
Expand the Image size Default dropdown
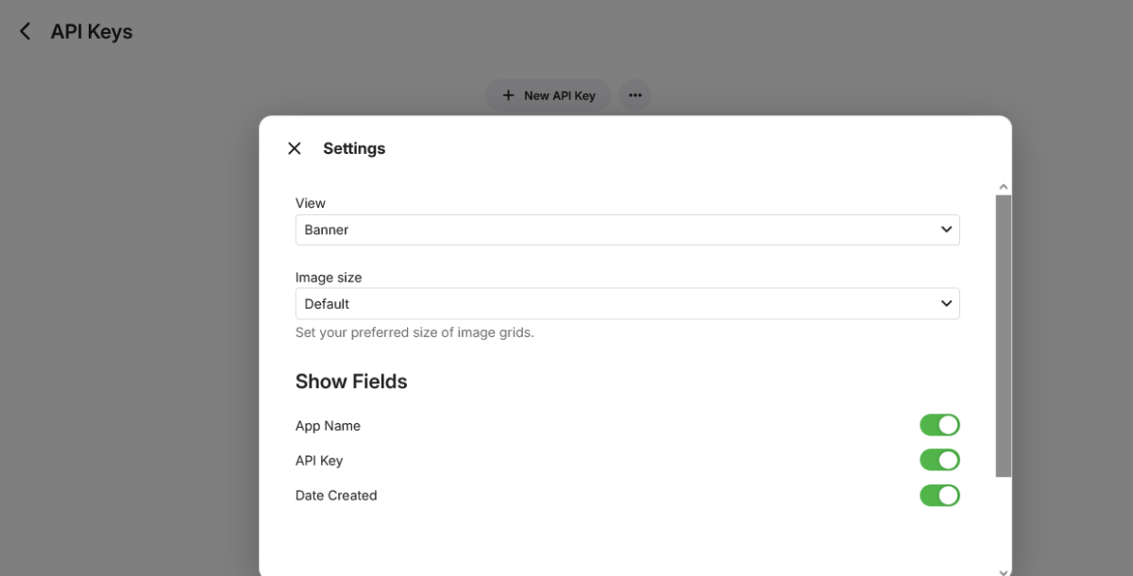(627, 304)
